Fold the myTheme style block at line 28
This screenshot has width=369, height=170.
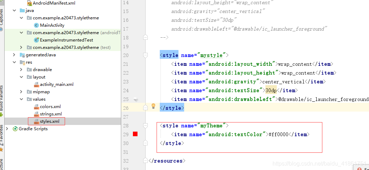coord(146,126)
